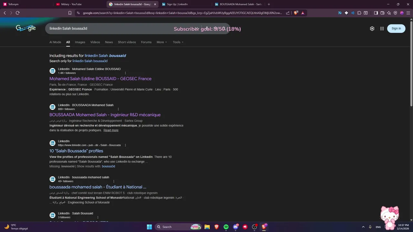Search only for linkedin Salah boussa3d link
Image resolution: width=413 pixels, height=232 pixels.
[90, 61]
